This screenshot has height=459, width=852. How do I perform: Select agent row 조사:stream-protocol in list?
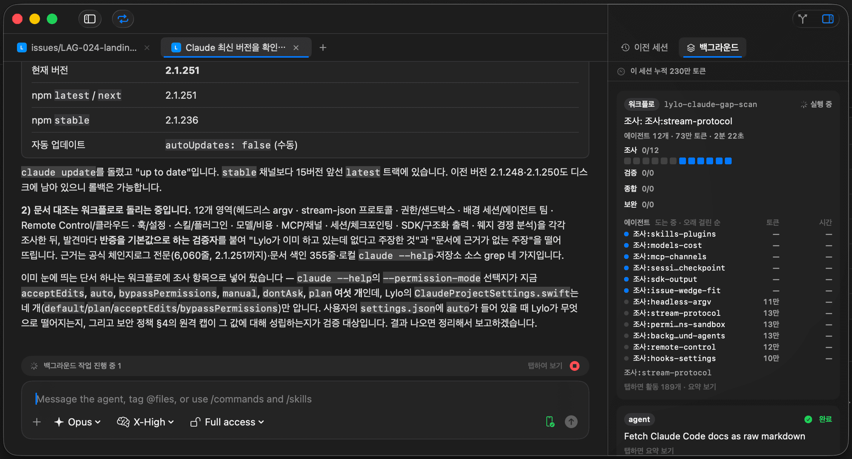coord(728,313)
